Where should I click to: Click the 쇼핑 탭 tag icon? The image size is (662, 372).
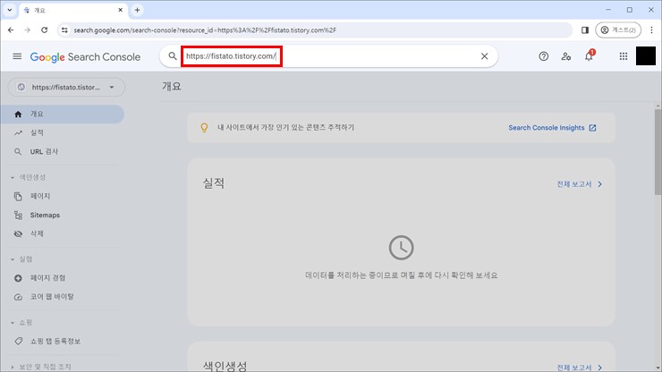[18, 342]
